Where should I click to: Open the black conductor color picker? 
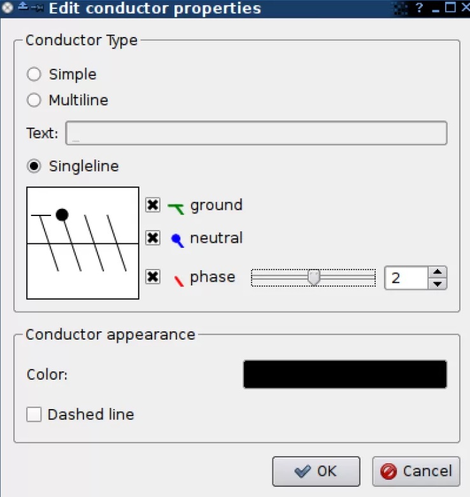tap(345, 375)
